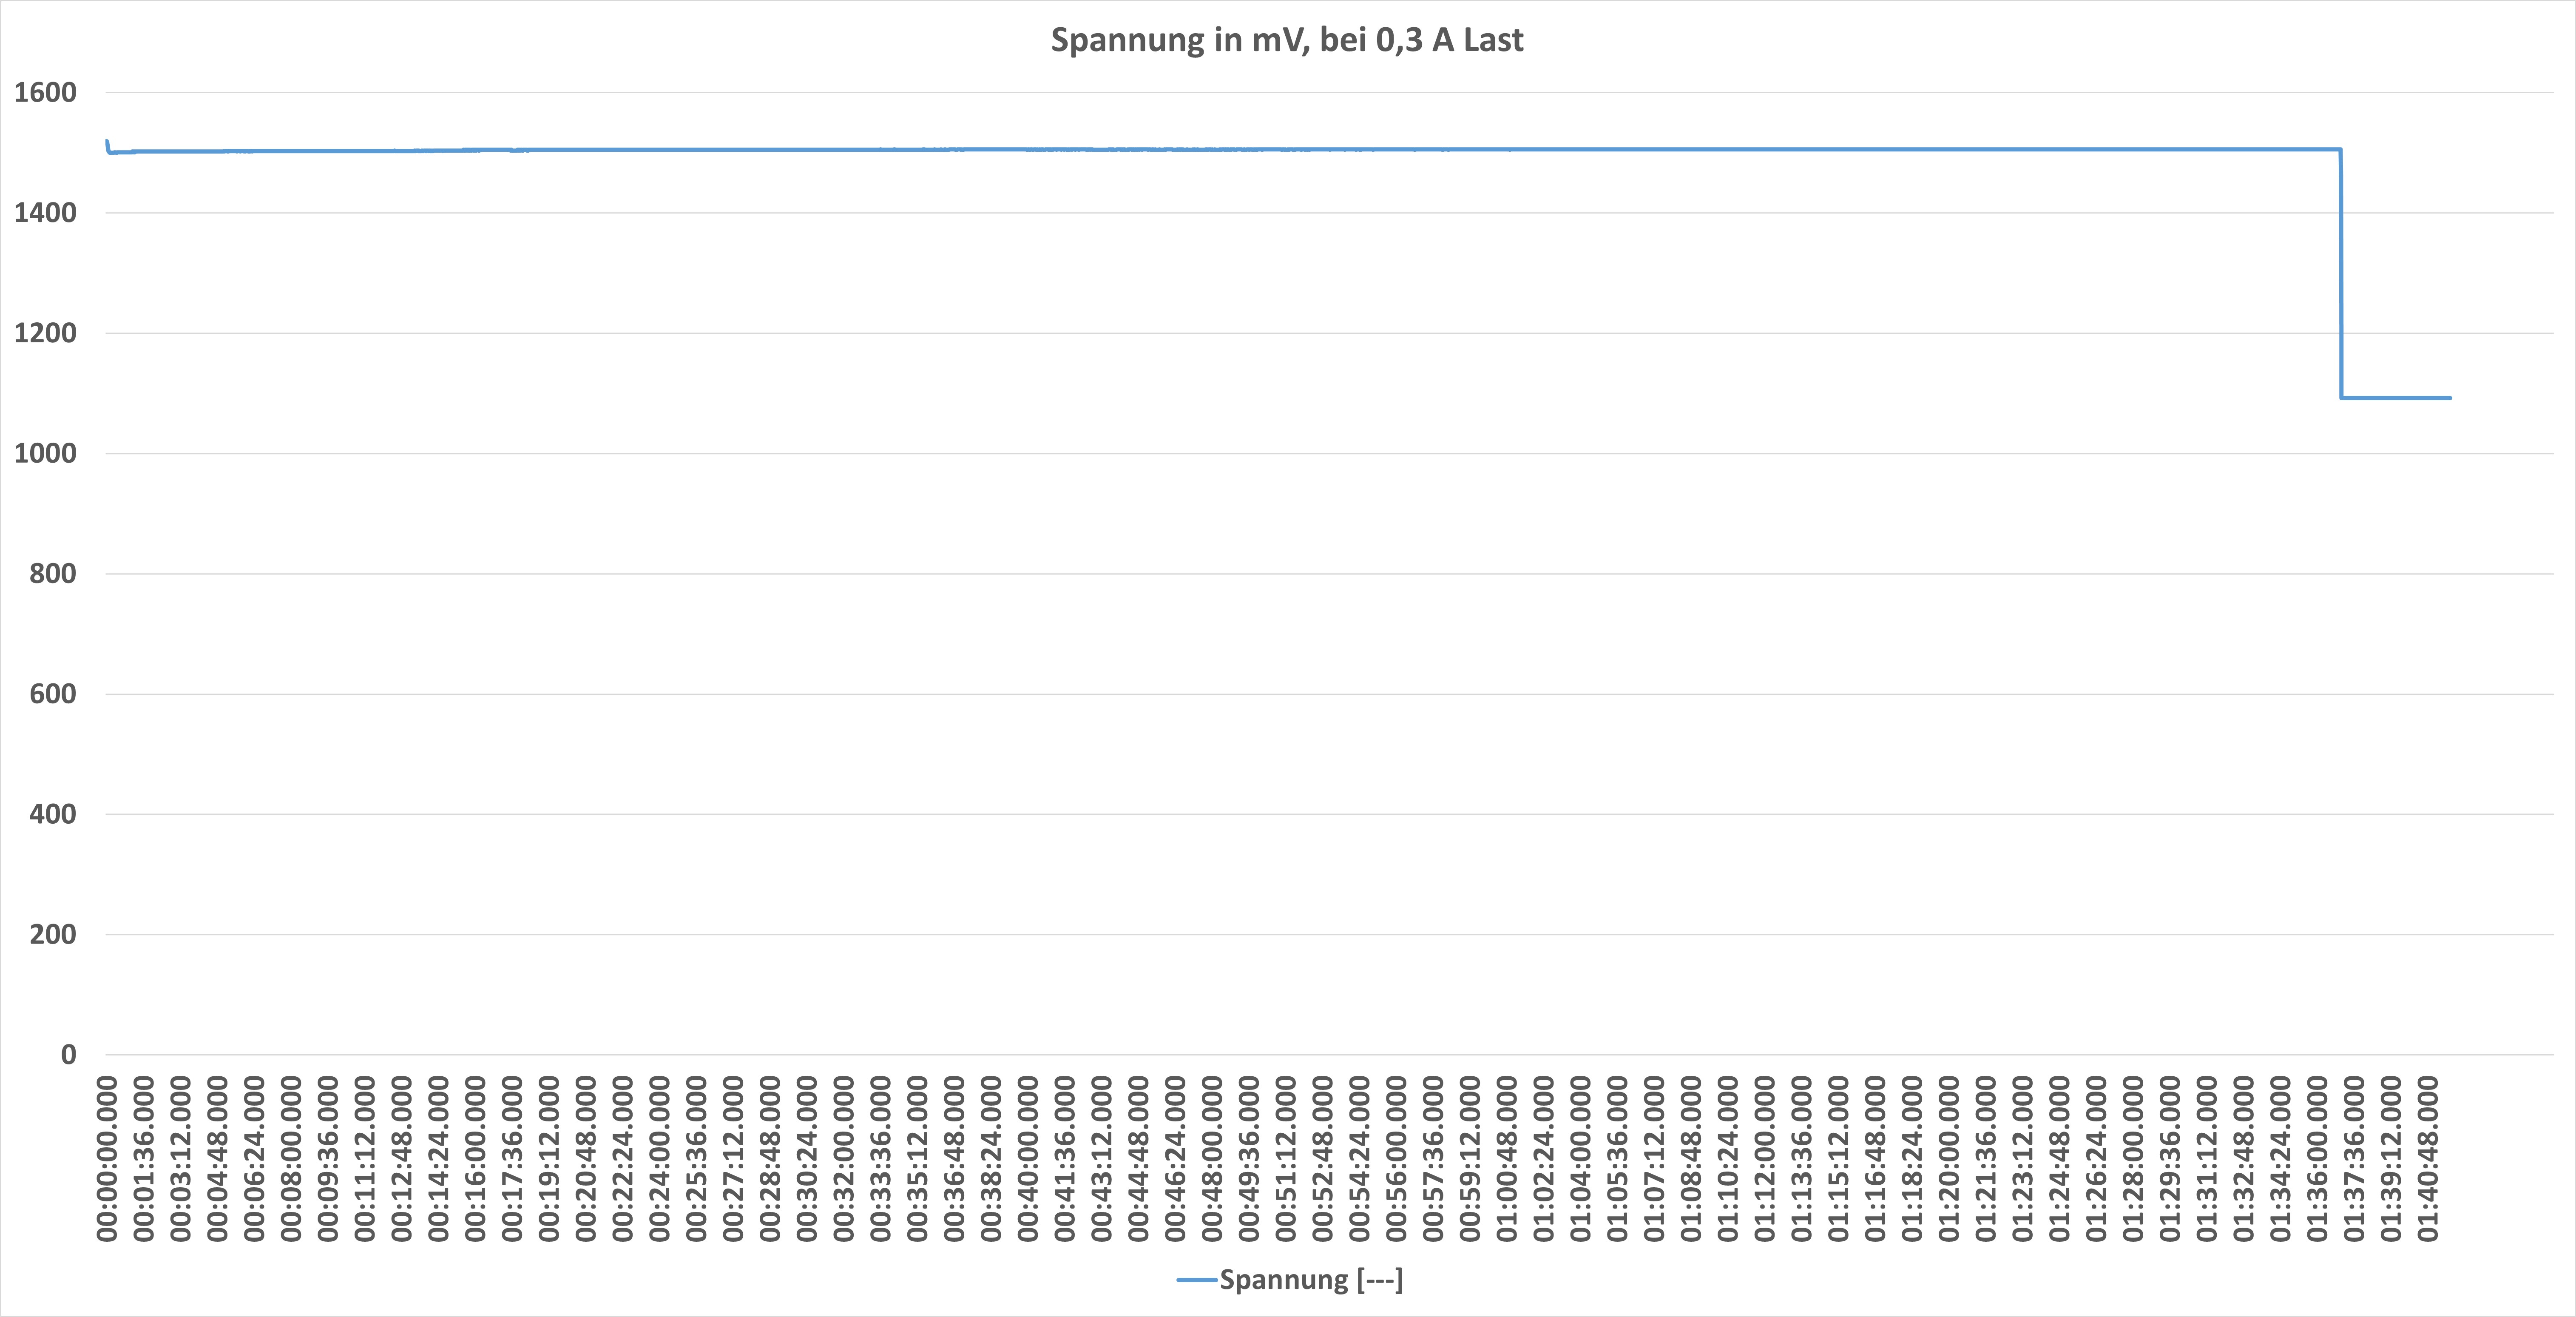2576x1317 pixels.
Task: Select the 1000 y-axis label
Action: point(45,453)
